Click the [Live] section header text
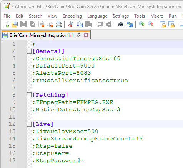 [x=43, y=124]
